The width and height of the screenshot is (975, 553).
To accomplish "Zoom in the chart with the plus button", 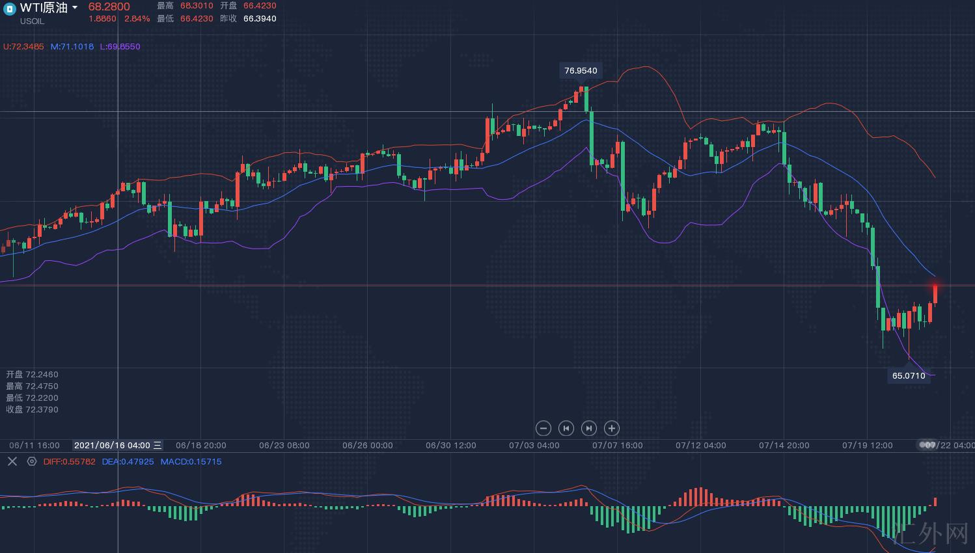I will coord(611,428).
